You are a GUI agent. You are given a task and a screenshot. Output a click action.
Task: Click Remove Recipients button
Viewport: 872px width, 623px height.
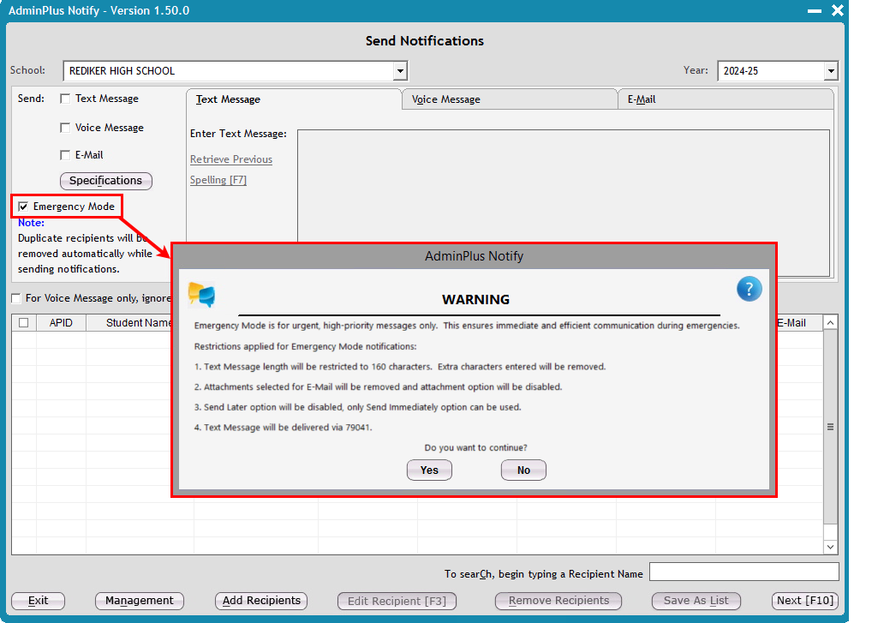[558, 601]
